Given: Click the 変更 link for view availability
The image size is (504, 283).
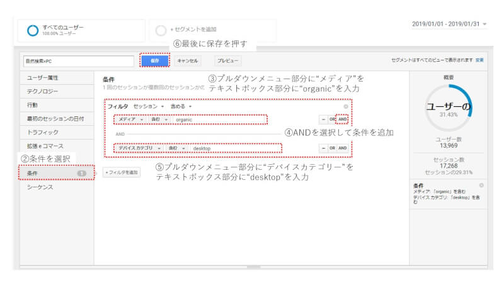Looking at the screenshot, I should point(479,60).
